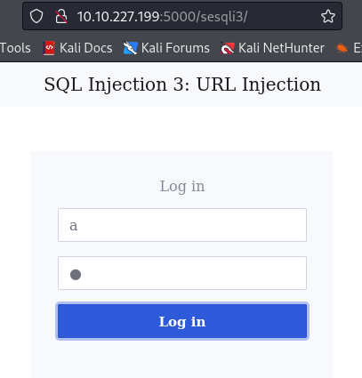Open the tracking protection shield icon

click(36, 16)
